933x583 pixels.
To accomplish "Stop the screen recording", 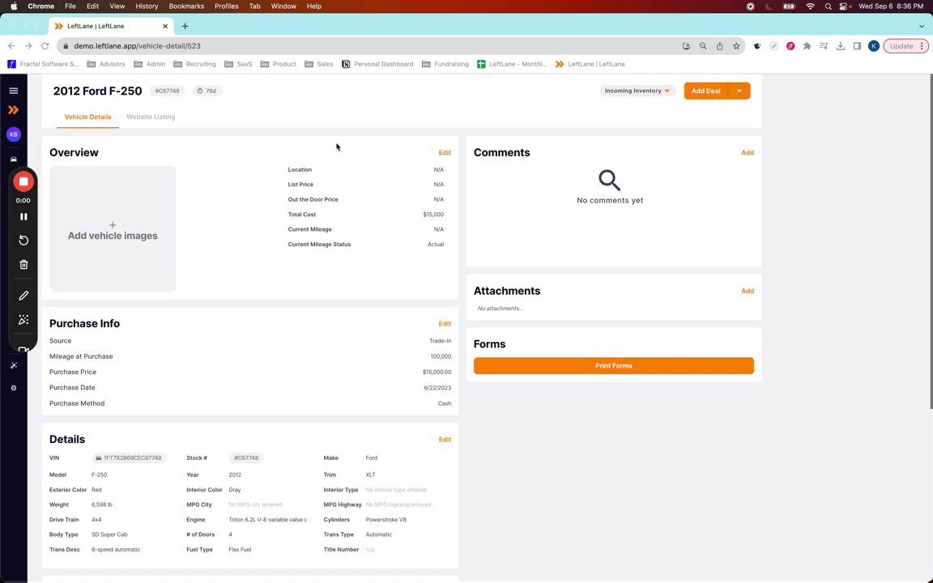I will point(23,181).
